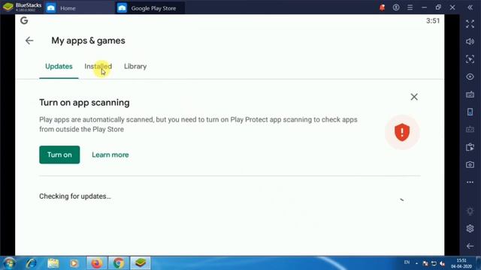Click the system clock in the taskbar
The height and width of the screenshot is (270, 481).
461,263
